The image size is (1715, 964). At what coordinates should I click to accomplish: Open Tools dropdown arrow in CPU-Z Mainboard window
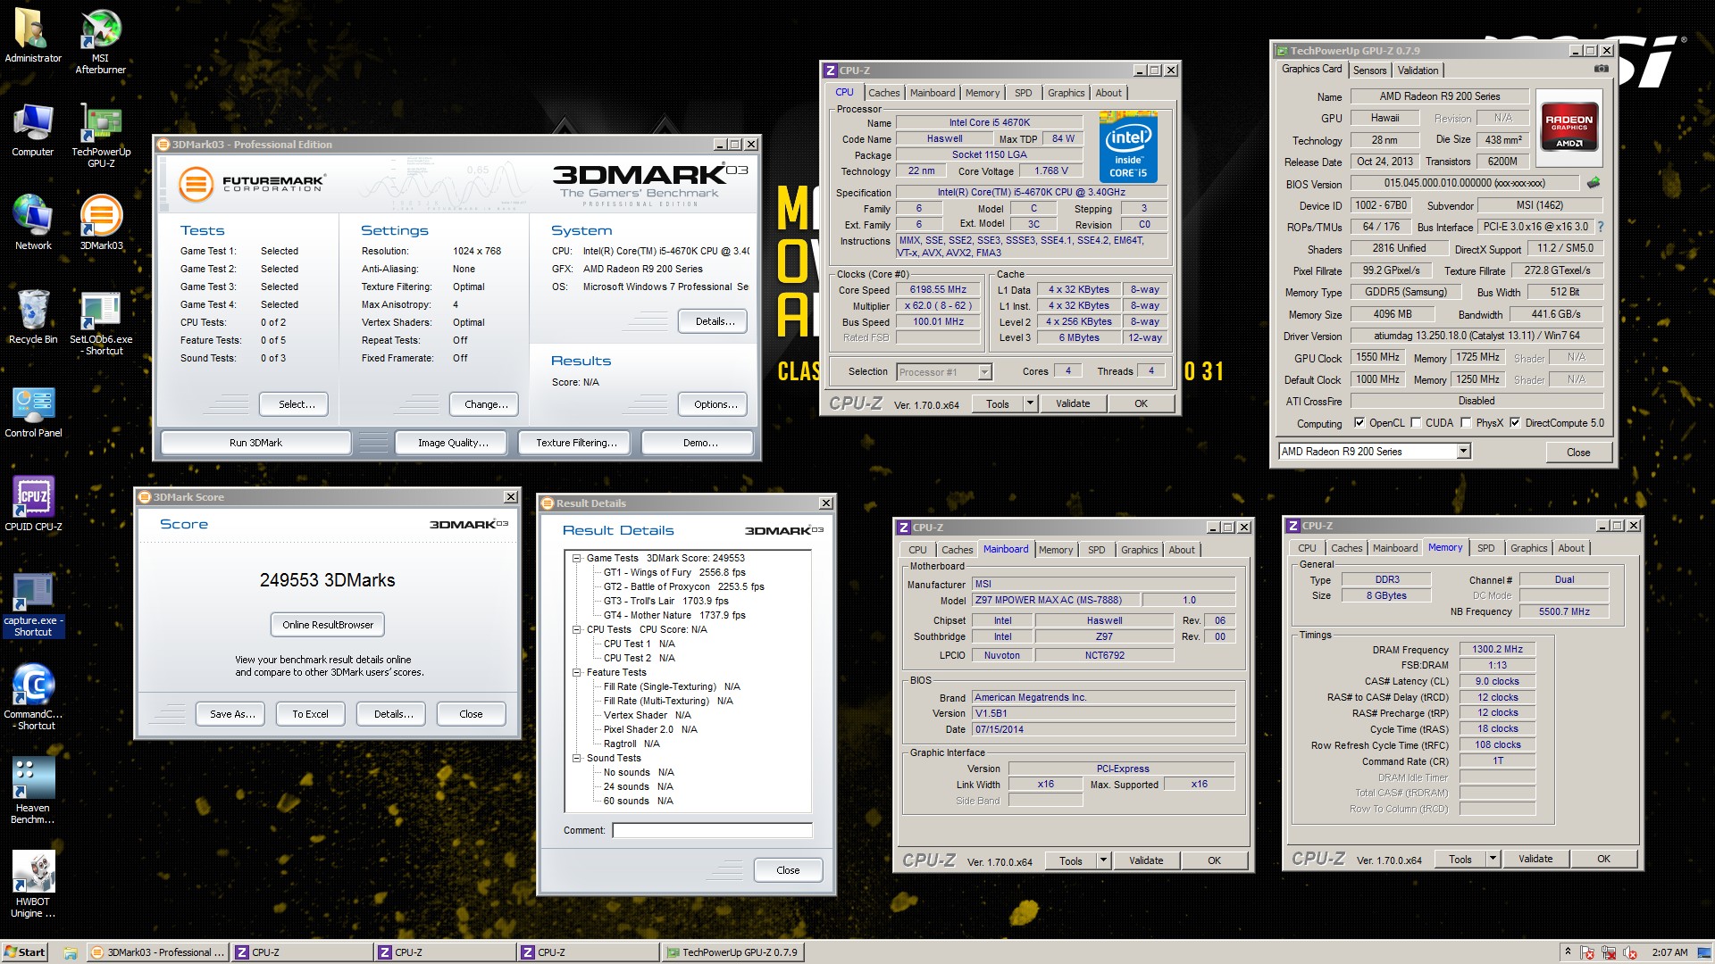[1103, 860]
